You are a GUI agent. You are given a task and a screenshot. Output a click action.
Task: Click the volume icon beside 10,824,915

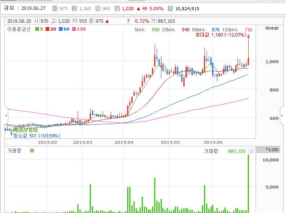pos(170,9)
